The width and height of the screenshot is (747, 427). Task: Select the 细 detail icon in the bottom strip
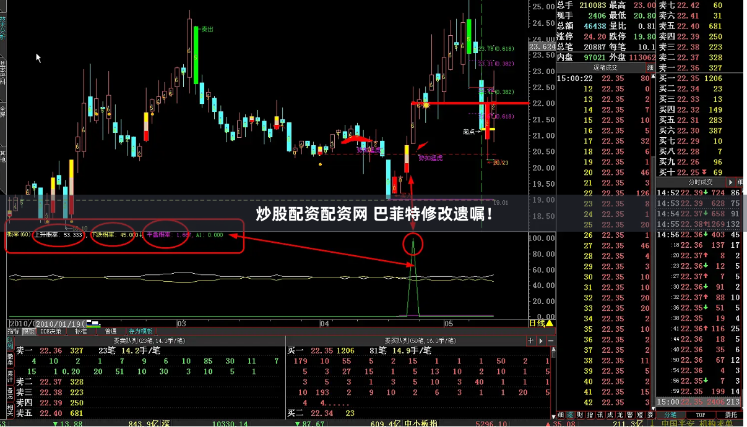561,415
